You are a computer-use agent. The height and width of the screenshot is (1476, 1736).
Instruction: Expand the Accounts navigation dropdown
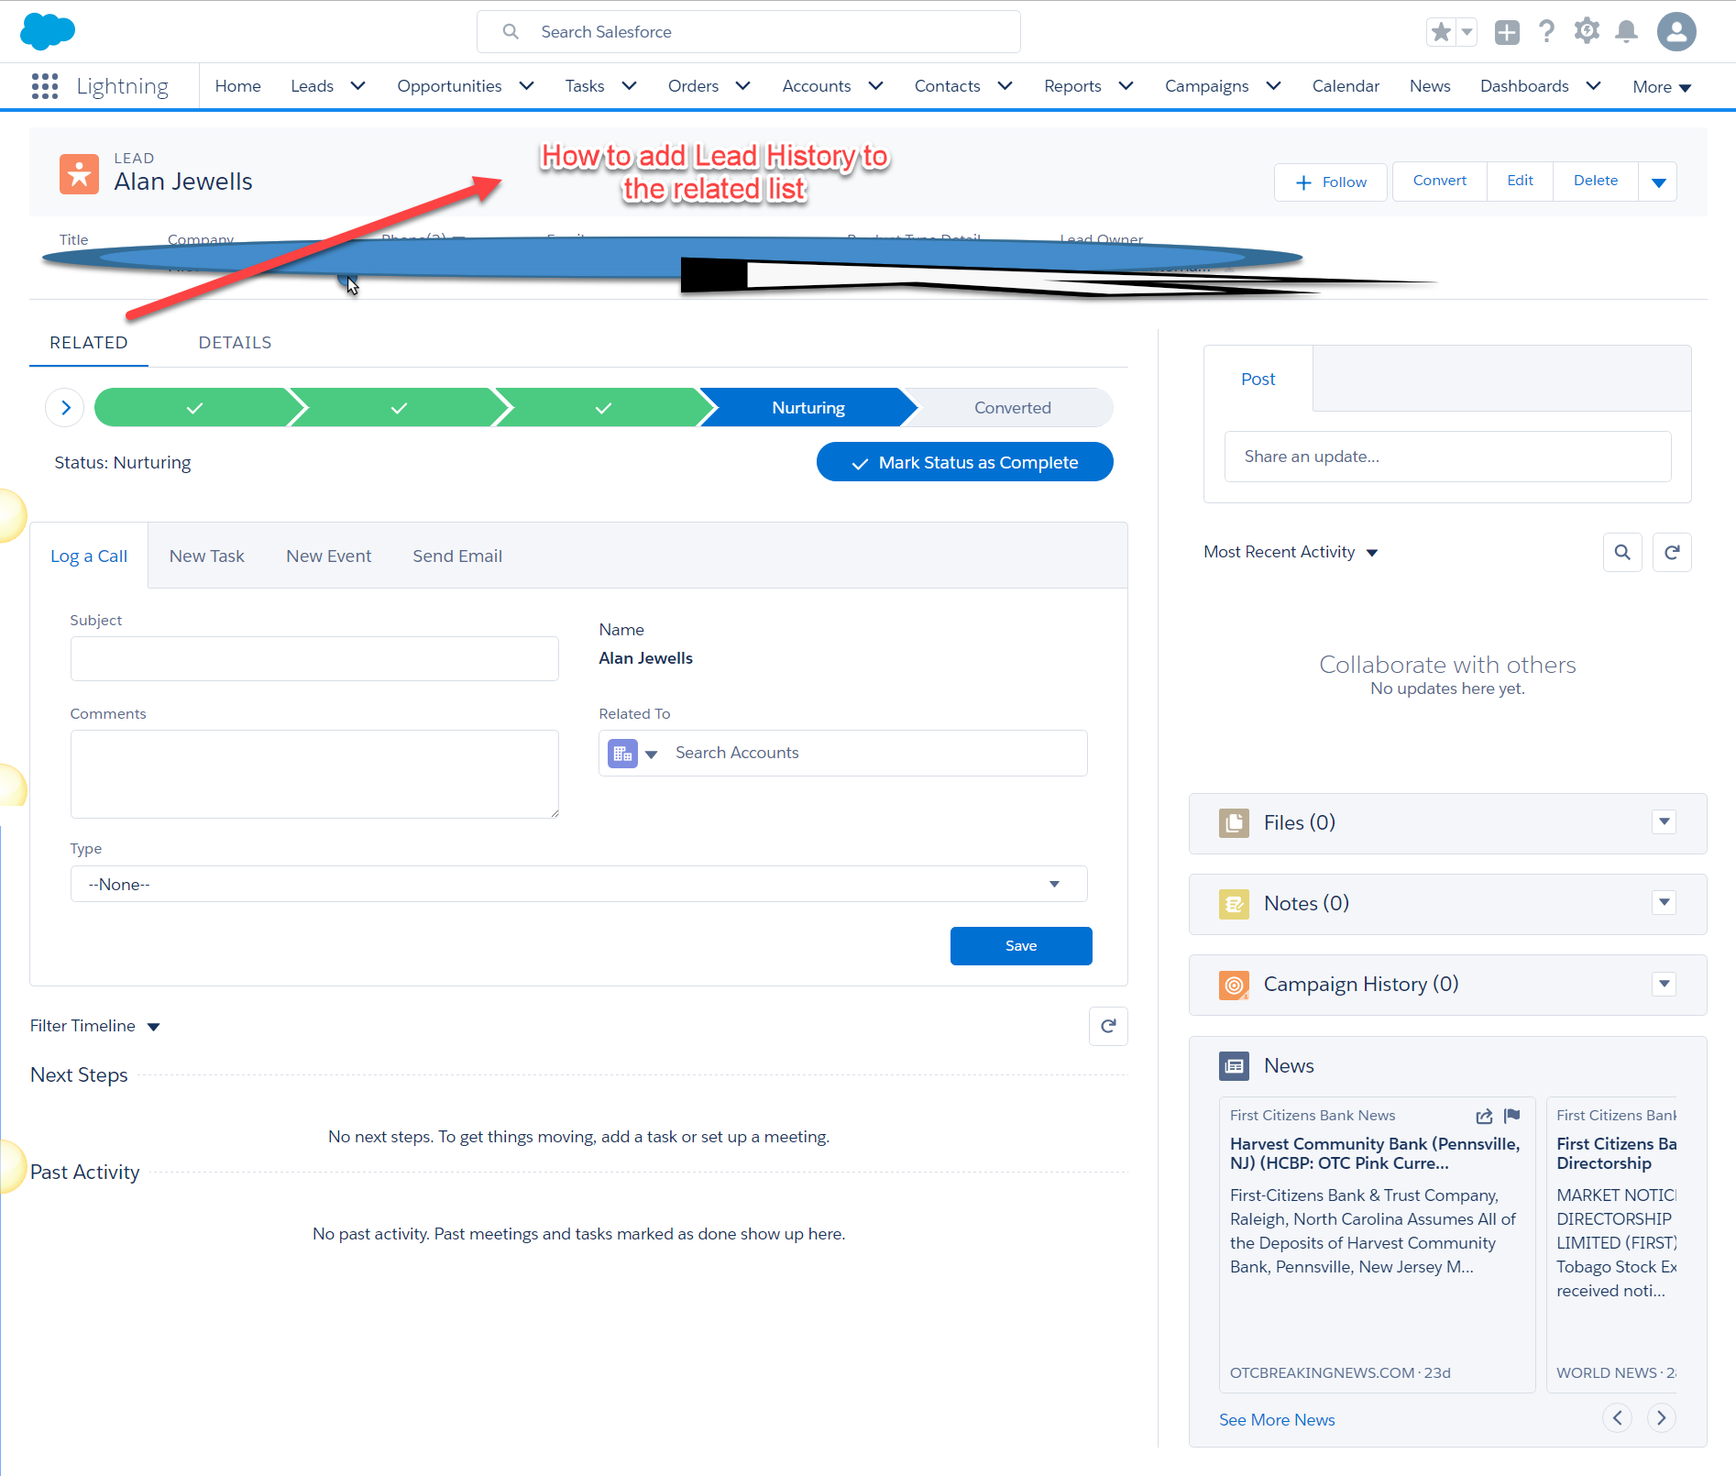[x=875, y=86]
